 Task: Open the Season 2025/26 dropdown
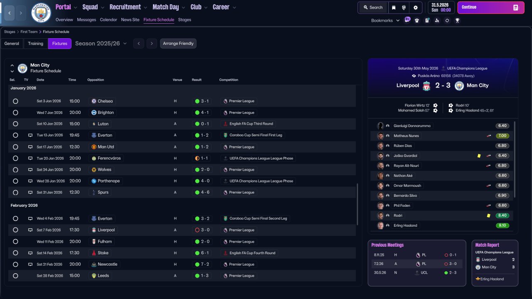(101, 44)
